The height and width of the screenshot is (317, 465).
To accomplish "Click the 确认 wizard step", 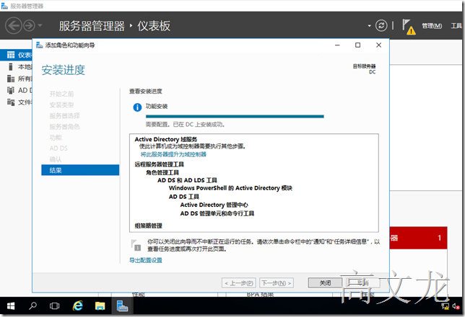I will coord(56,159).
